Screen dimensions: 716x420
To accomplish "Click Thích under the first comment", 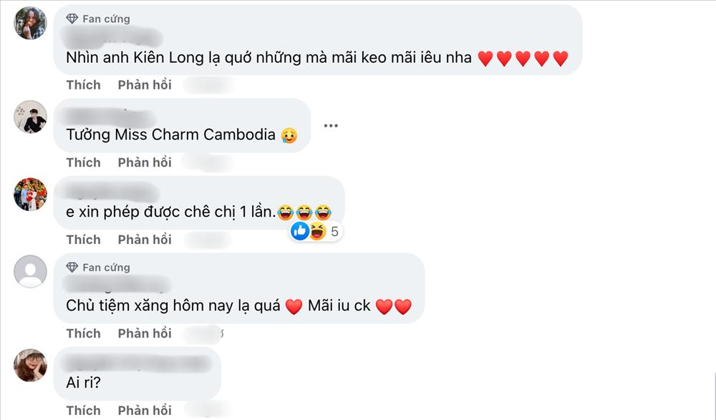I will coord(83,84).
